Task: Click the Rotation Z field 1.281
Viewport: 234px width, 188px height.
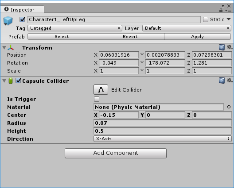Action: 211,63
